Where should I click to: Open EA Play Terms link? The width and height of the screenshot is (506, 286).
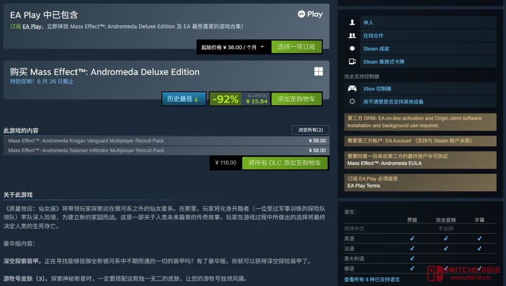[x=364, y=186]
